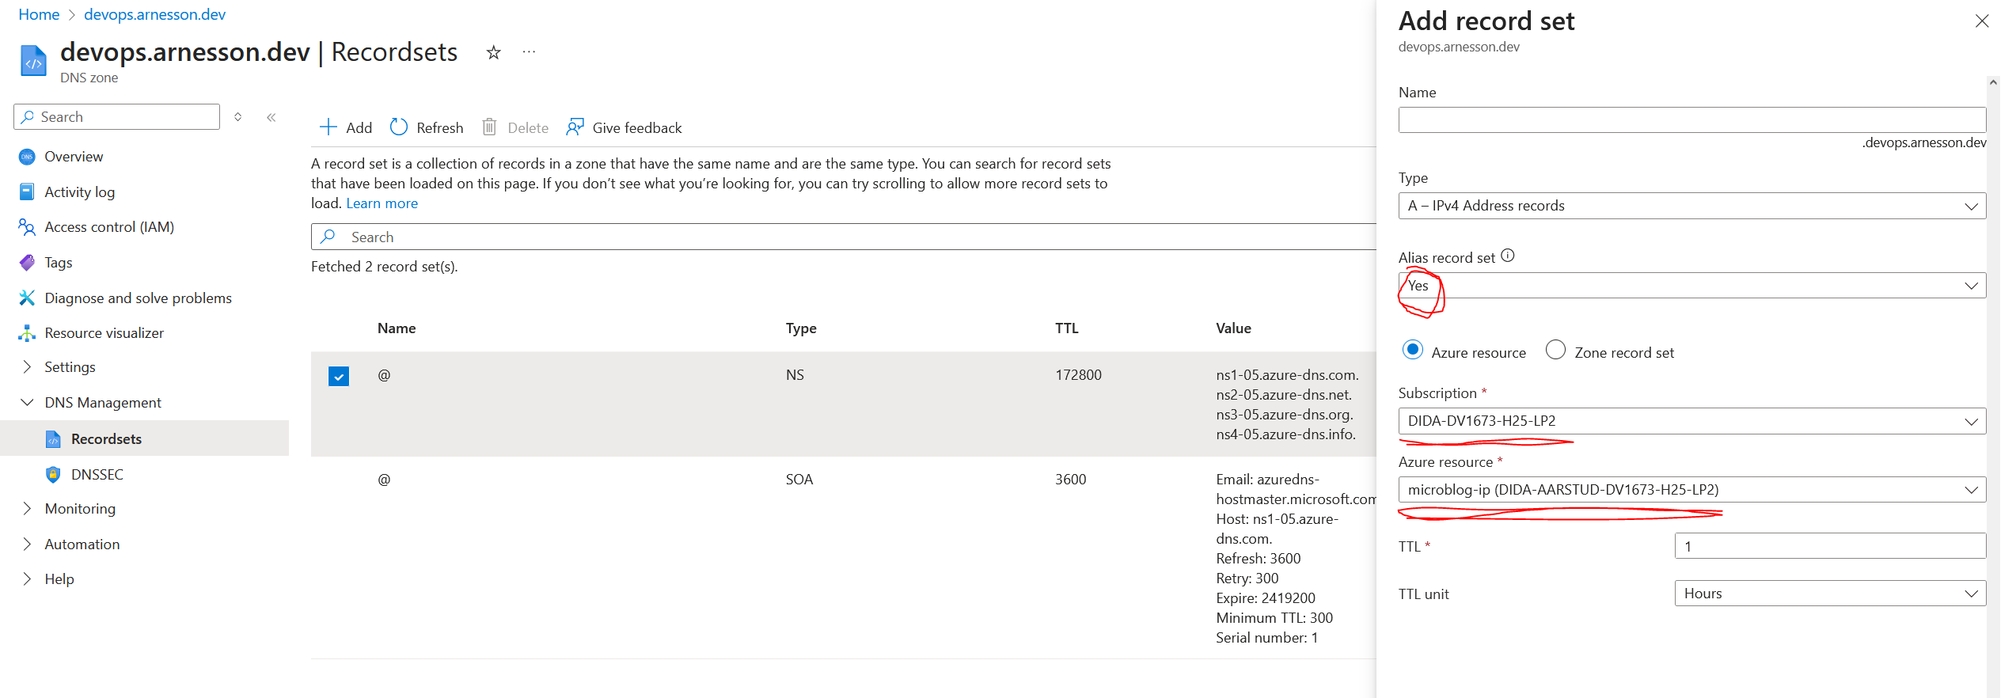The height and width of the screenshot is (698, 2016).
Task: Open the more options ellipsis
Action: point(529,52)
